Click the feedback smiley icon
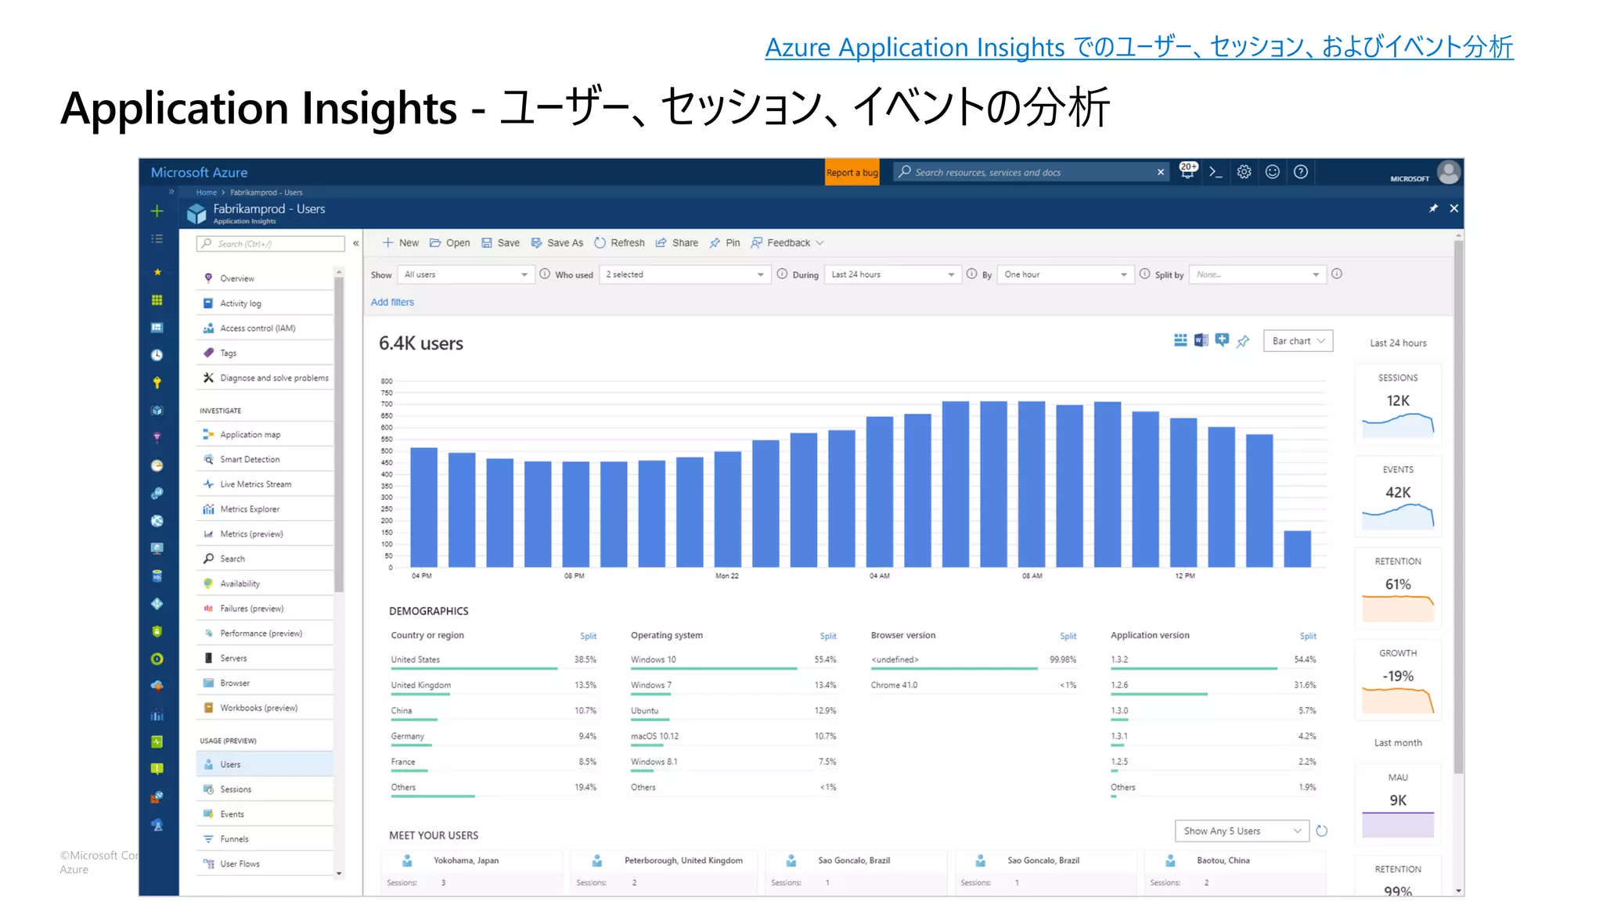 pos(1272,172)
